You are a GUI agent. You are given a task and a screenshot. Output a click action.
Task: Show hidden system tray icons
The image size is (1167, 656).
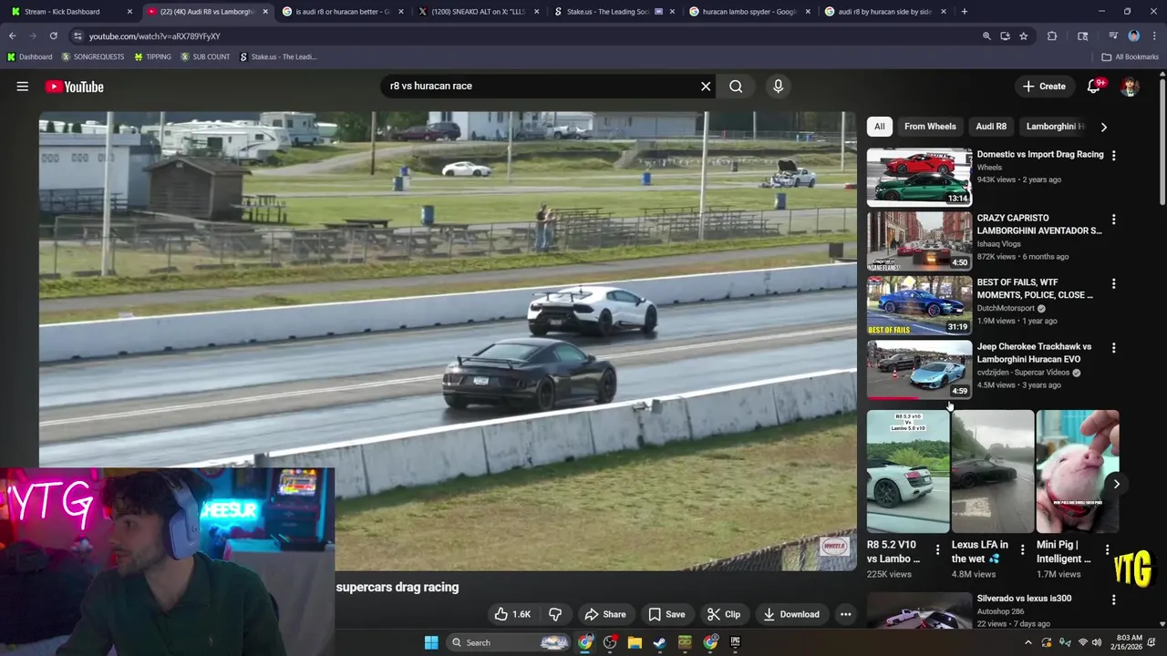pyautogui.click(x=1028, y=642)
